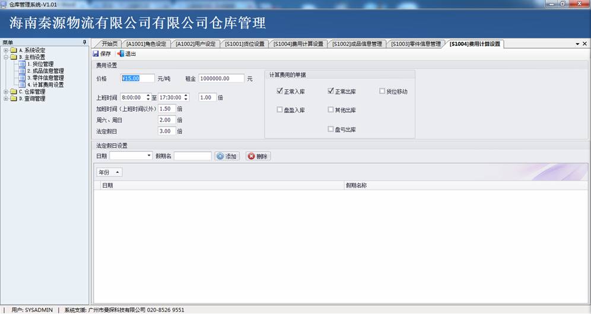Expand the C. 仓库管理 tree node
Image resolution: width=591 pixels, height=314 pixels.
coord(6,91)
